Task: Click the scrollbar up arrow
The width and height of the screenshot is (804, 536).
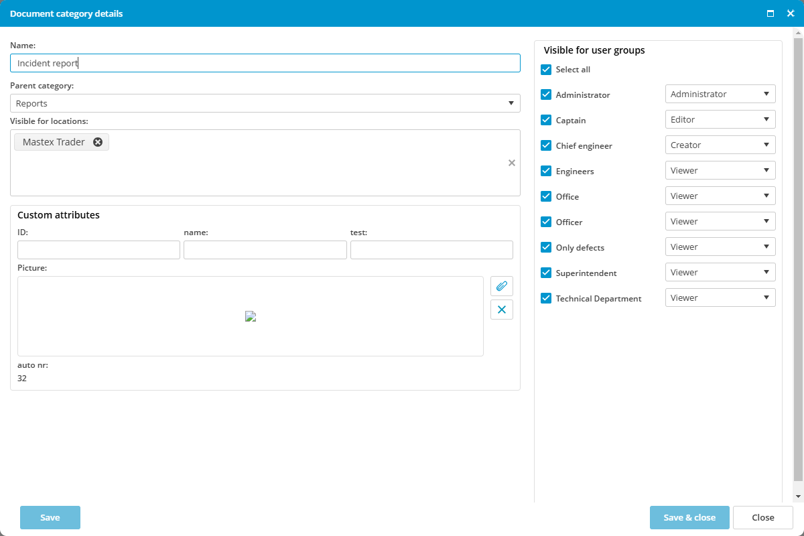Action: (798, 31)
